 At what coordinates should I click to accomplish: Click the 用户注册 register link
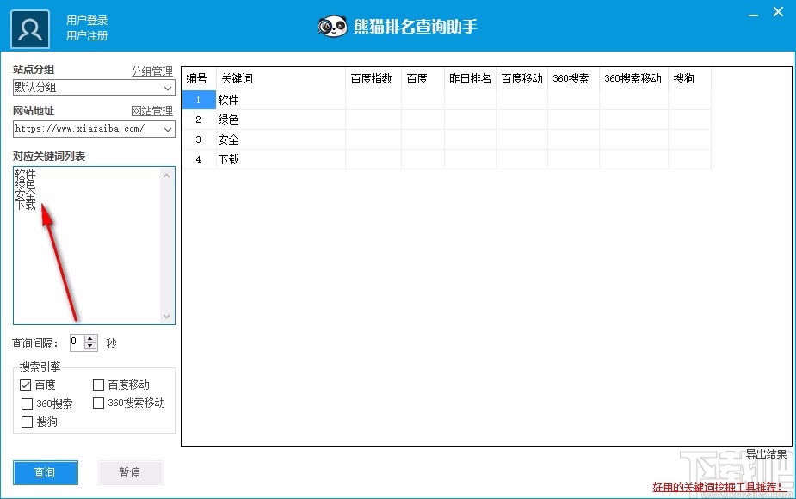[x=86, y=35]
